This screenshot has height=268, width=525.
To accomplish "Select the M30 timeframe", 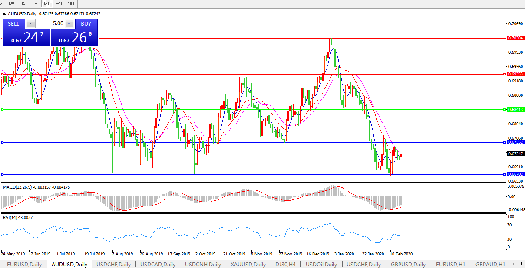I will [x=10, y=3].
